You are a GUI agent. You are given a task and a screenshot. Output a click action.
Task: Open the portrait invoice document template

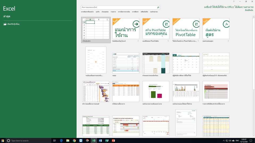pos(186,123)
